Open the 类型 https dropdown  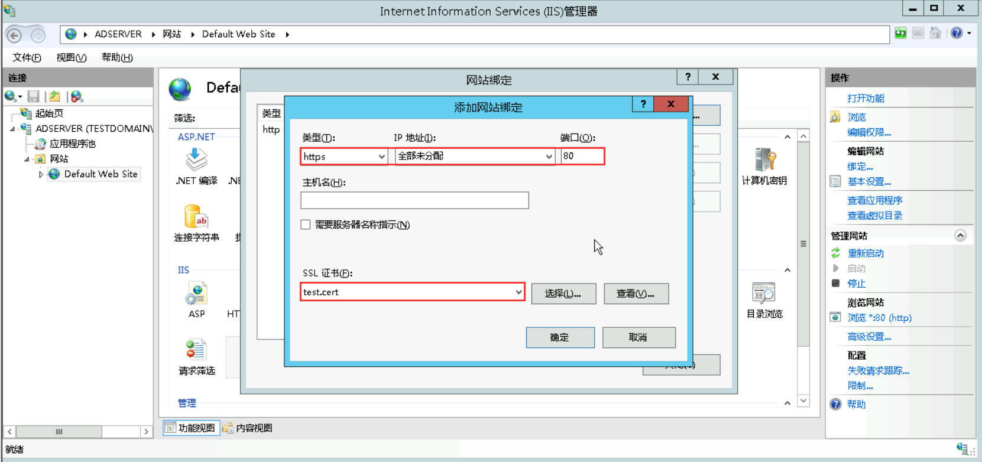[381, 157]
